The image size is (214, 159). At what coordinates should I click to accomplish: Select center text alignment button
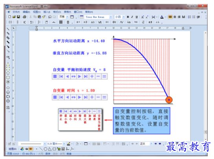pos(175,17)
